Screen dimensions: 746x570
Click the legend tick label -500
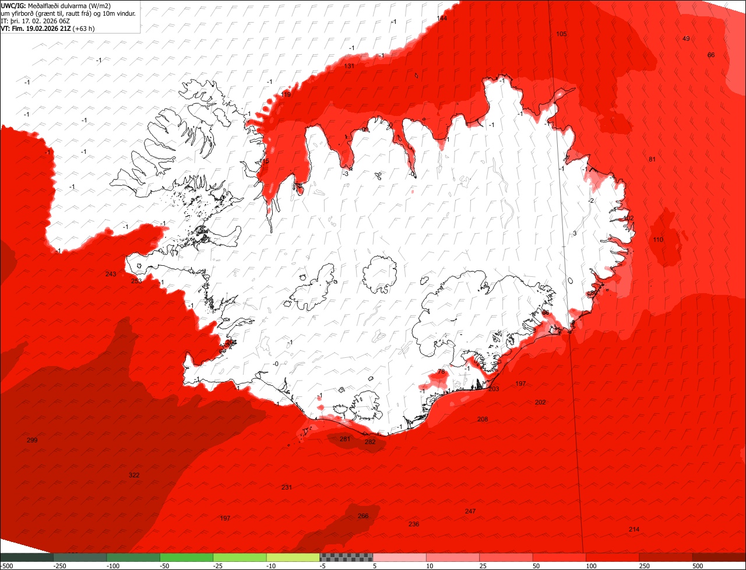click(x=6, y=566)
